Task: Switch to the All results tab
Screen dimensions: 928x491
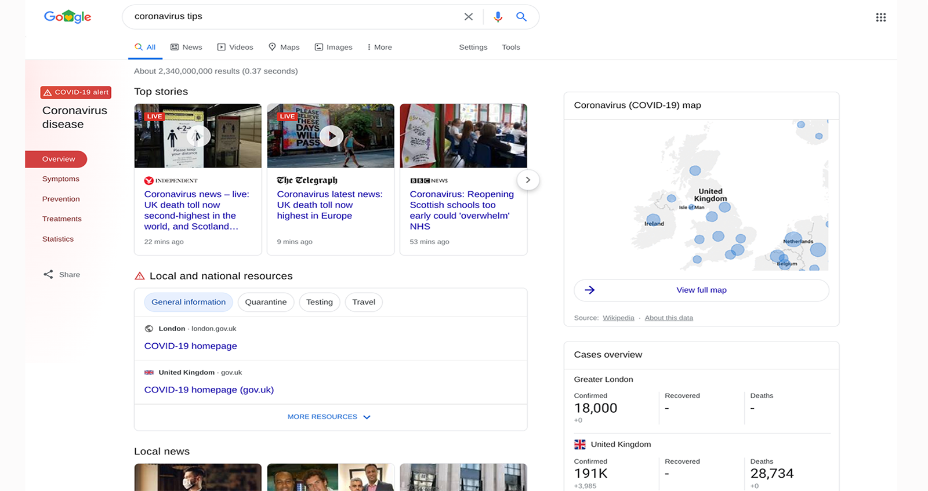Action: (x=145, y=48)
